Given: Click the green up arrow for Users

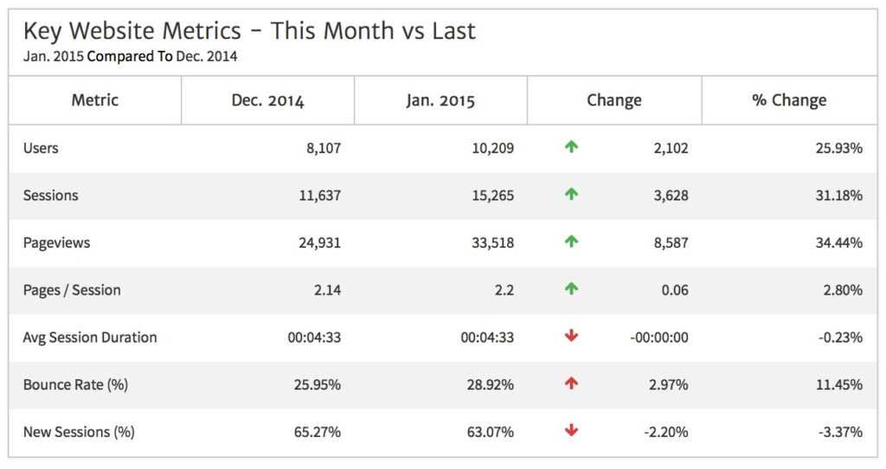Looking at the screenshot, I should point(571,148).
